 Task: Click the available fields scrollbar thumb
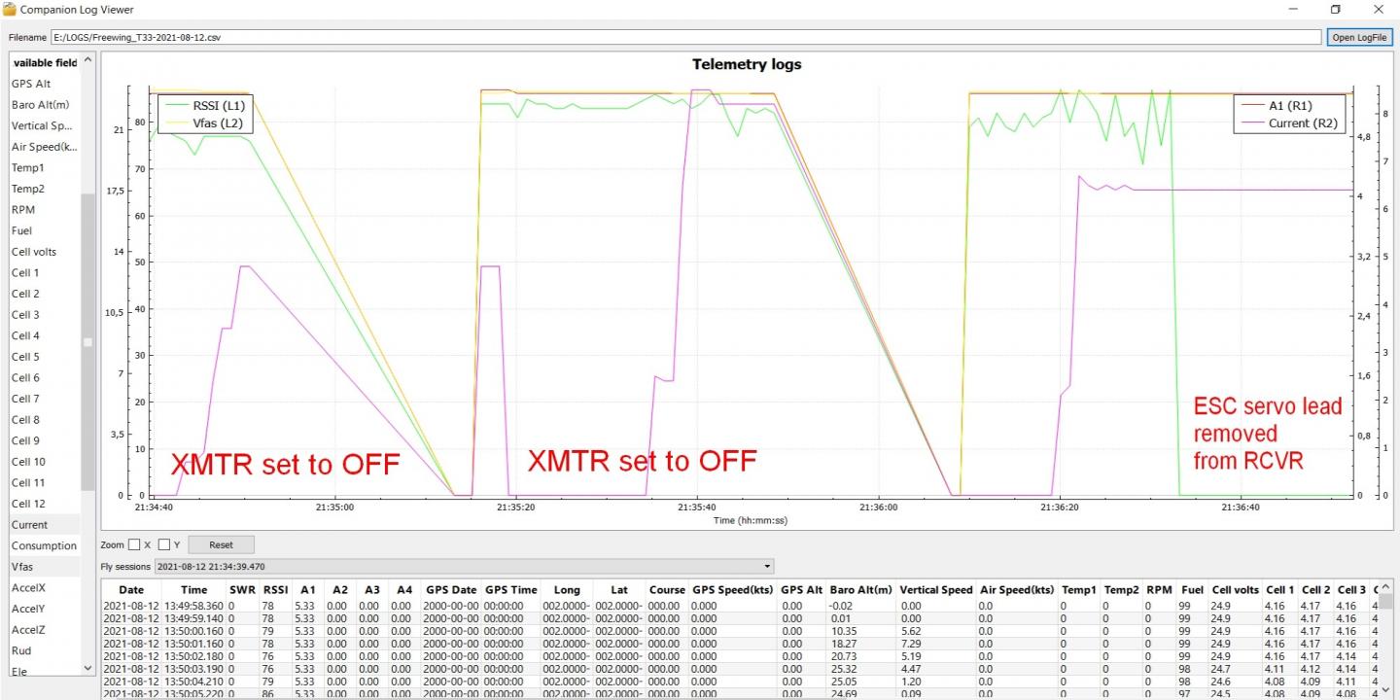87,342
